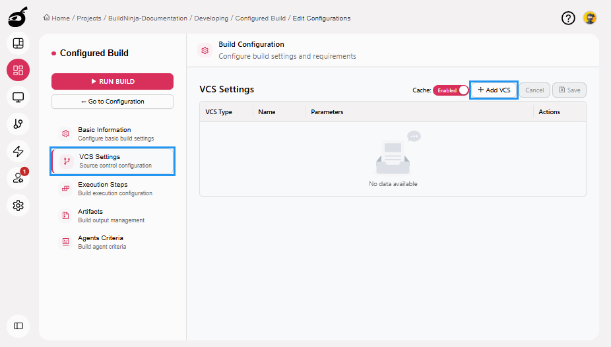Open the agents monitor sidebar icon
The image size is (611, 347).
(18, 97)
